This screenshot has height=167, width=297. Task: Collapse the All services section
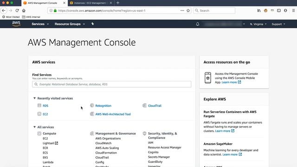coord(34,127)
